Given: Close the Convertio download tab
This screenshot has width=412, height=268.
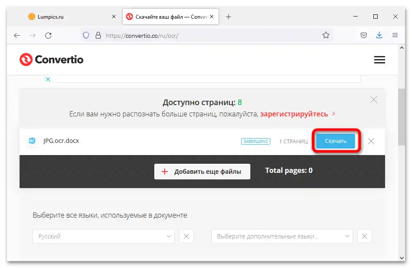Looking at the screenshot, I should 212,17.
